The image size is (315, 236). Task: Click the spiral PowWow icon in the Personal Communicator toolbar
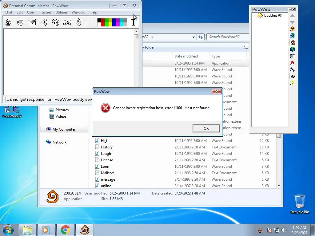tap(9, 22)
